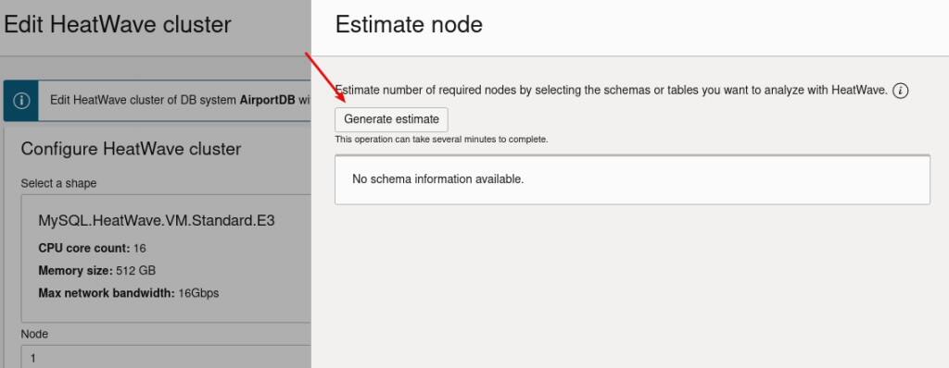Screen dimensions: 949x368
Task: Click the estimate description sentence about HeatWave
Action: 611,92
